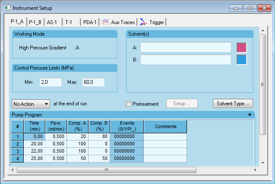Select the P-1_B pump tab
Viewport: 275px width, 184px height.
click(x=35, y=22)
